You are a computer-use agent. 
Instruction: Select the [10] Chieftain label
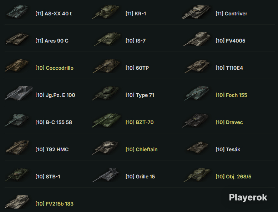click(141, 149)
